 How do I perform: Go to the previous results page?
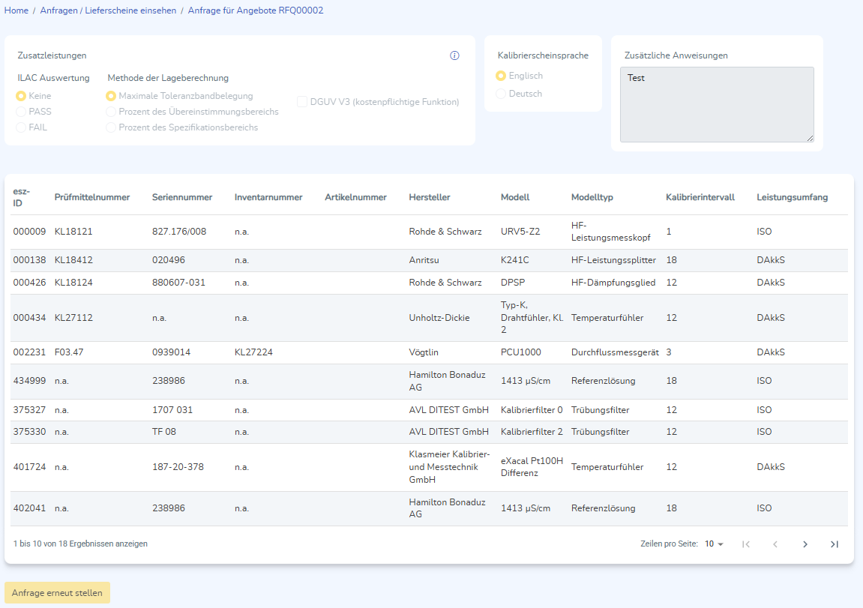point(775,544)
